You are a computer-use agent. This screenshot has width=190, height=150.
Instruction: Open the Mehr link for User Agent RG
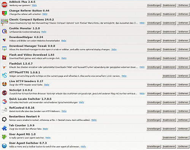(x=48, y=138)
